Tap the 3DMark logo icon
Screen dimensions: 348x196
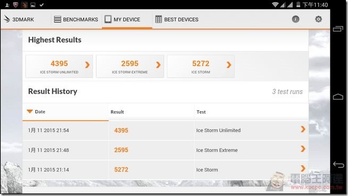pyautogui.click(x=7, y=19)
